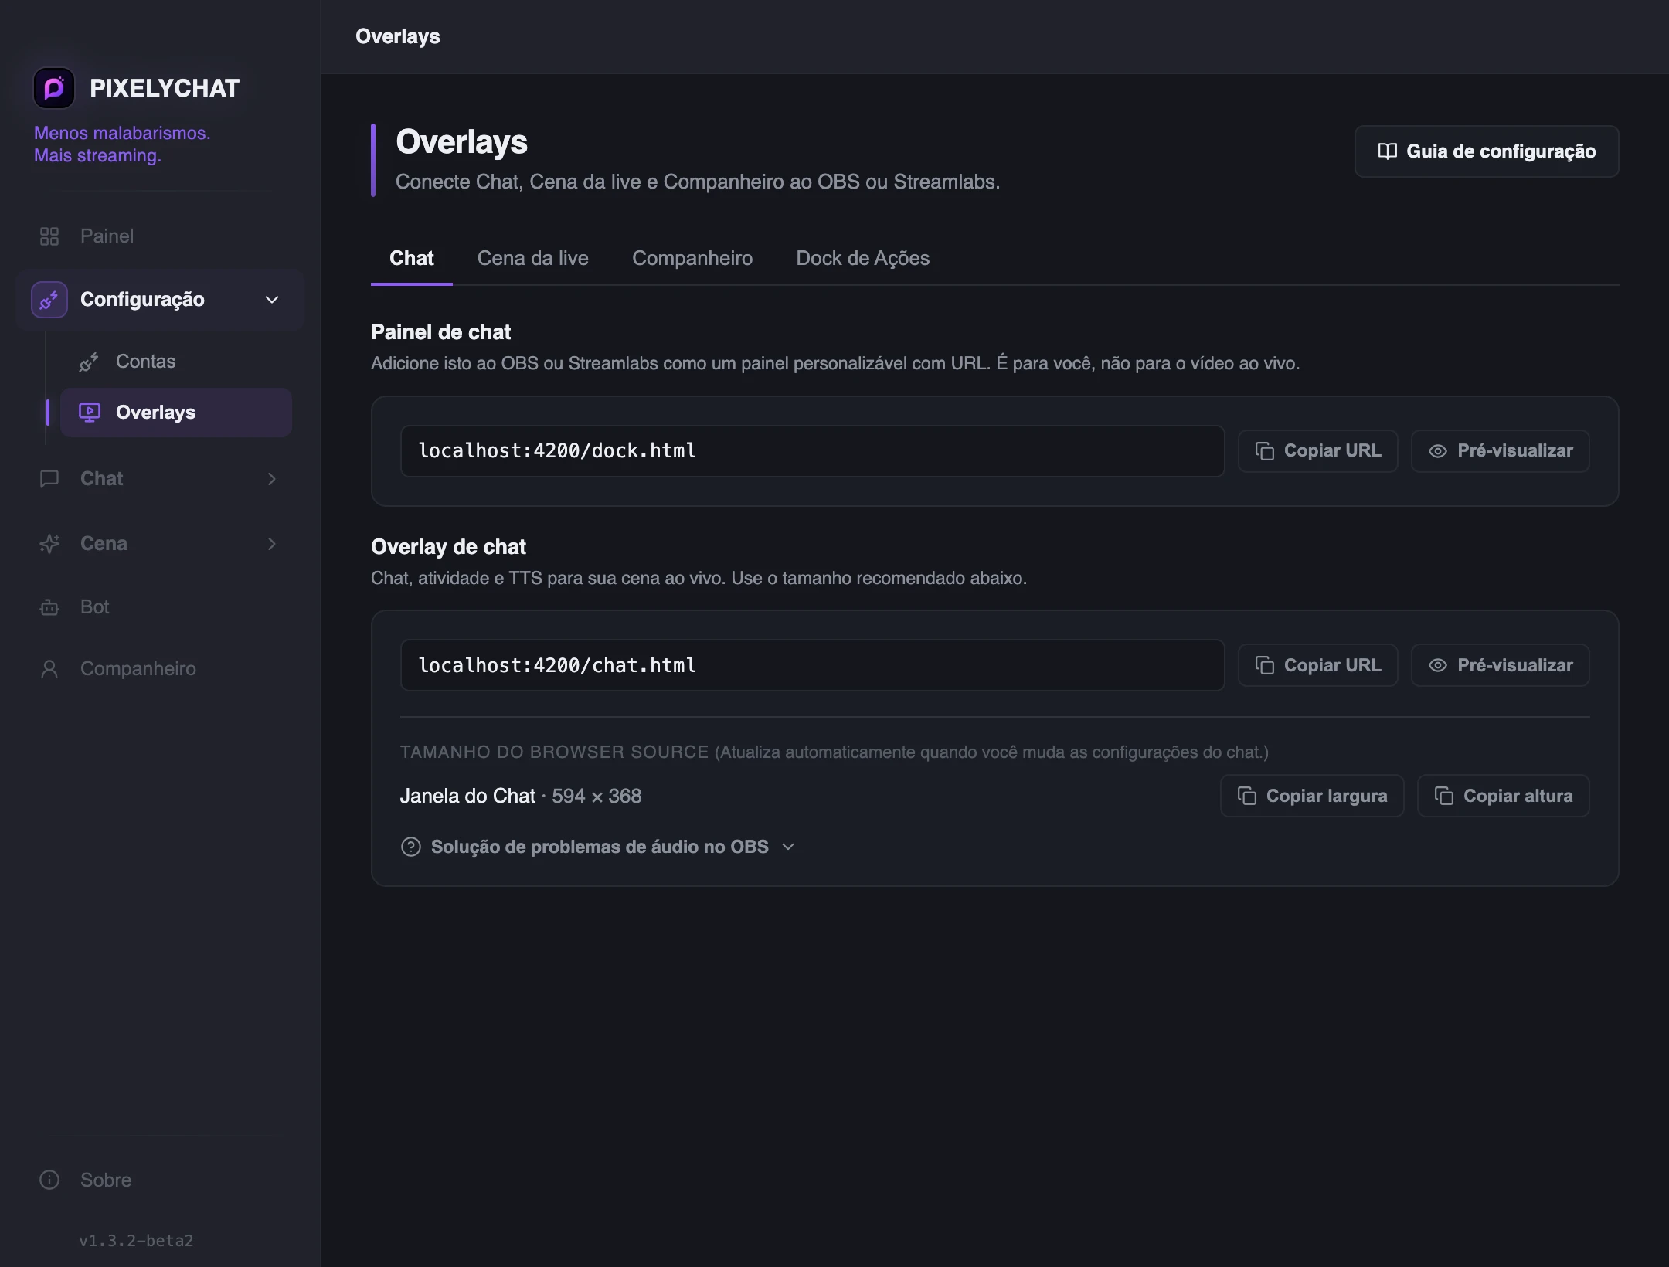Open the Guia de configuração button label
The width and height of the screenshot is (1669, 1267).
(x=1501, y=151)
